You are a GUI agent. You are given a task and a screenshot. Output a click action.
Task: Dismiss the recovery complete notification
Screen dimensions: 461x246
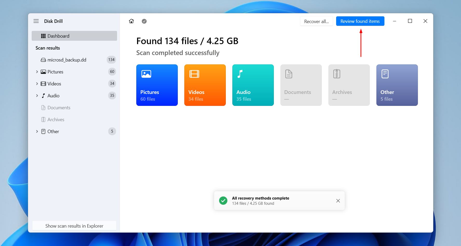[x=338, y=201]
